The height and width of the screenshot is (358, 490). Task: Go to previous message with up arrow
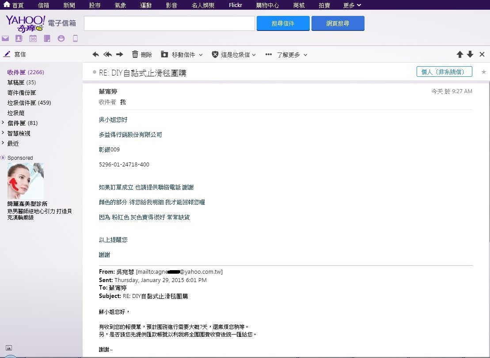point(460,54)
